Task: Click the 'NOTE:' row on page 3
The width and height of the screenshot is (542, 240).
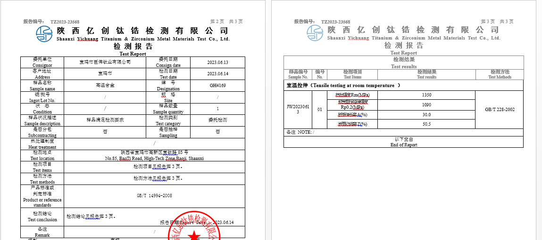Action: coord(300,132)
